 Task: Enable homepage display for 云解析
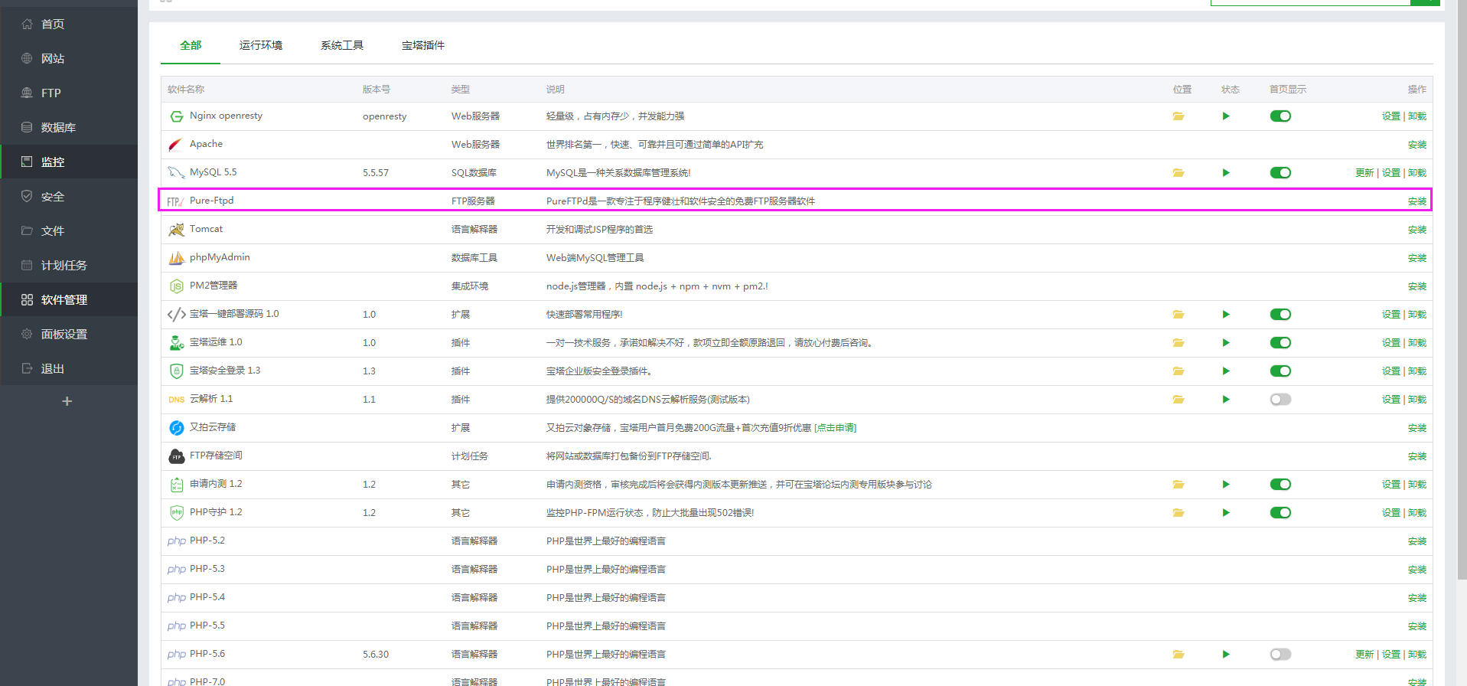1280,400
